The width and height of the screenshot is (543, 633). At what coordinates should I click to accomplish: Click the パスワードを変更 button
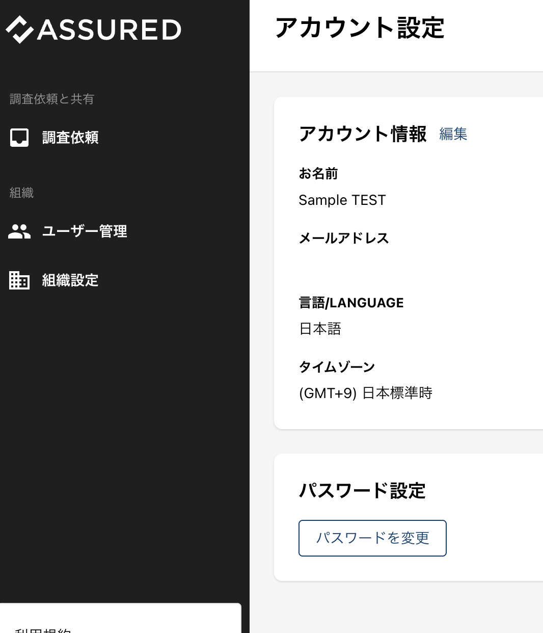click(x=372, y=538)
